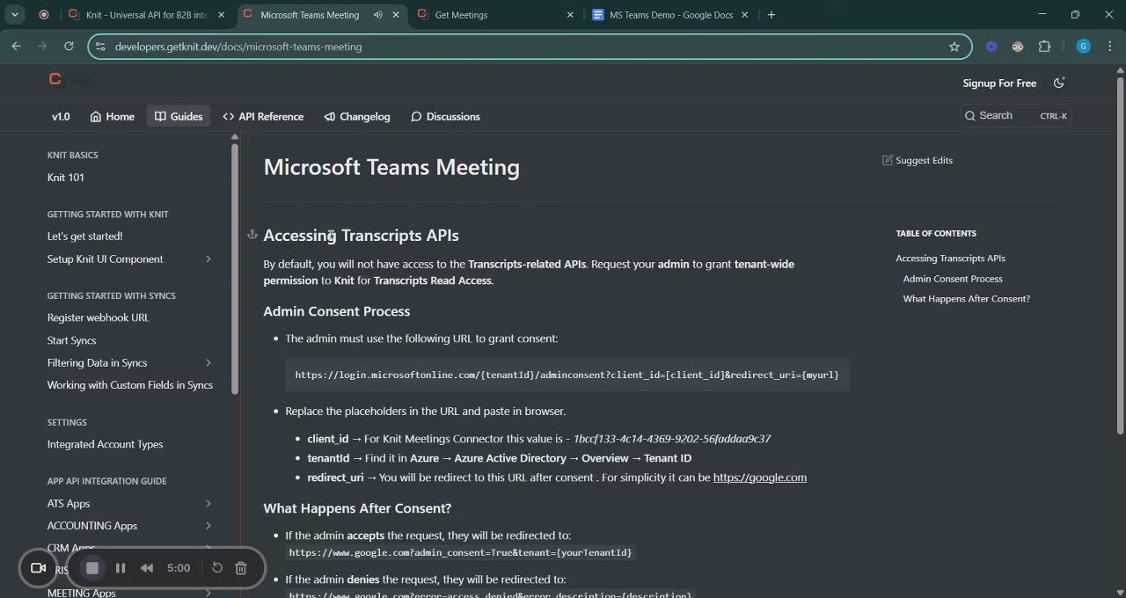Screen dimensions: 1126x598
Task: Toggle dark mode moon icon
Action: (1059, 83)
